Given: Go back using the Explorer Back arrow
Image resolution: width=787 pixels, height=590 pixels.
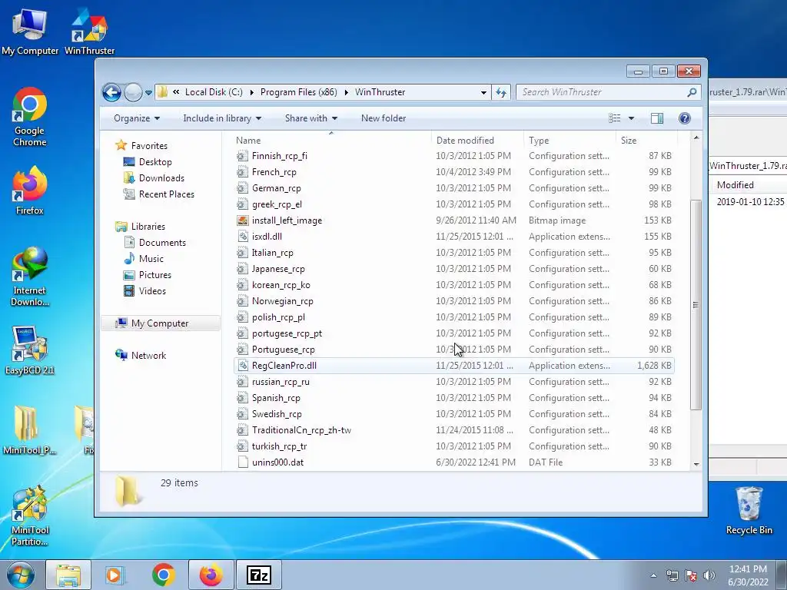Looking at the screenshot, I should [x=111, y=92].
